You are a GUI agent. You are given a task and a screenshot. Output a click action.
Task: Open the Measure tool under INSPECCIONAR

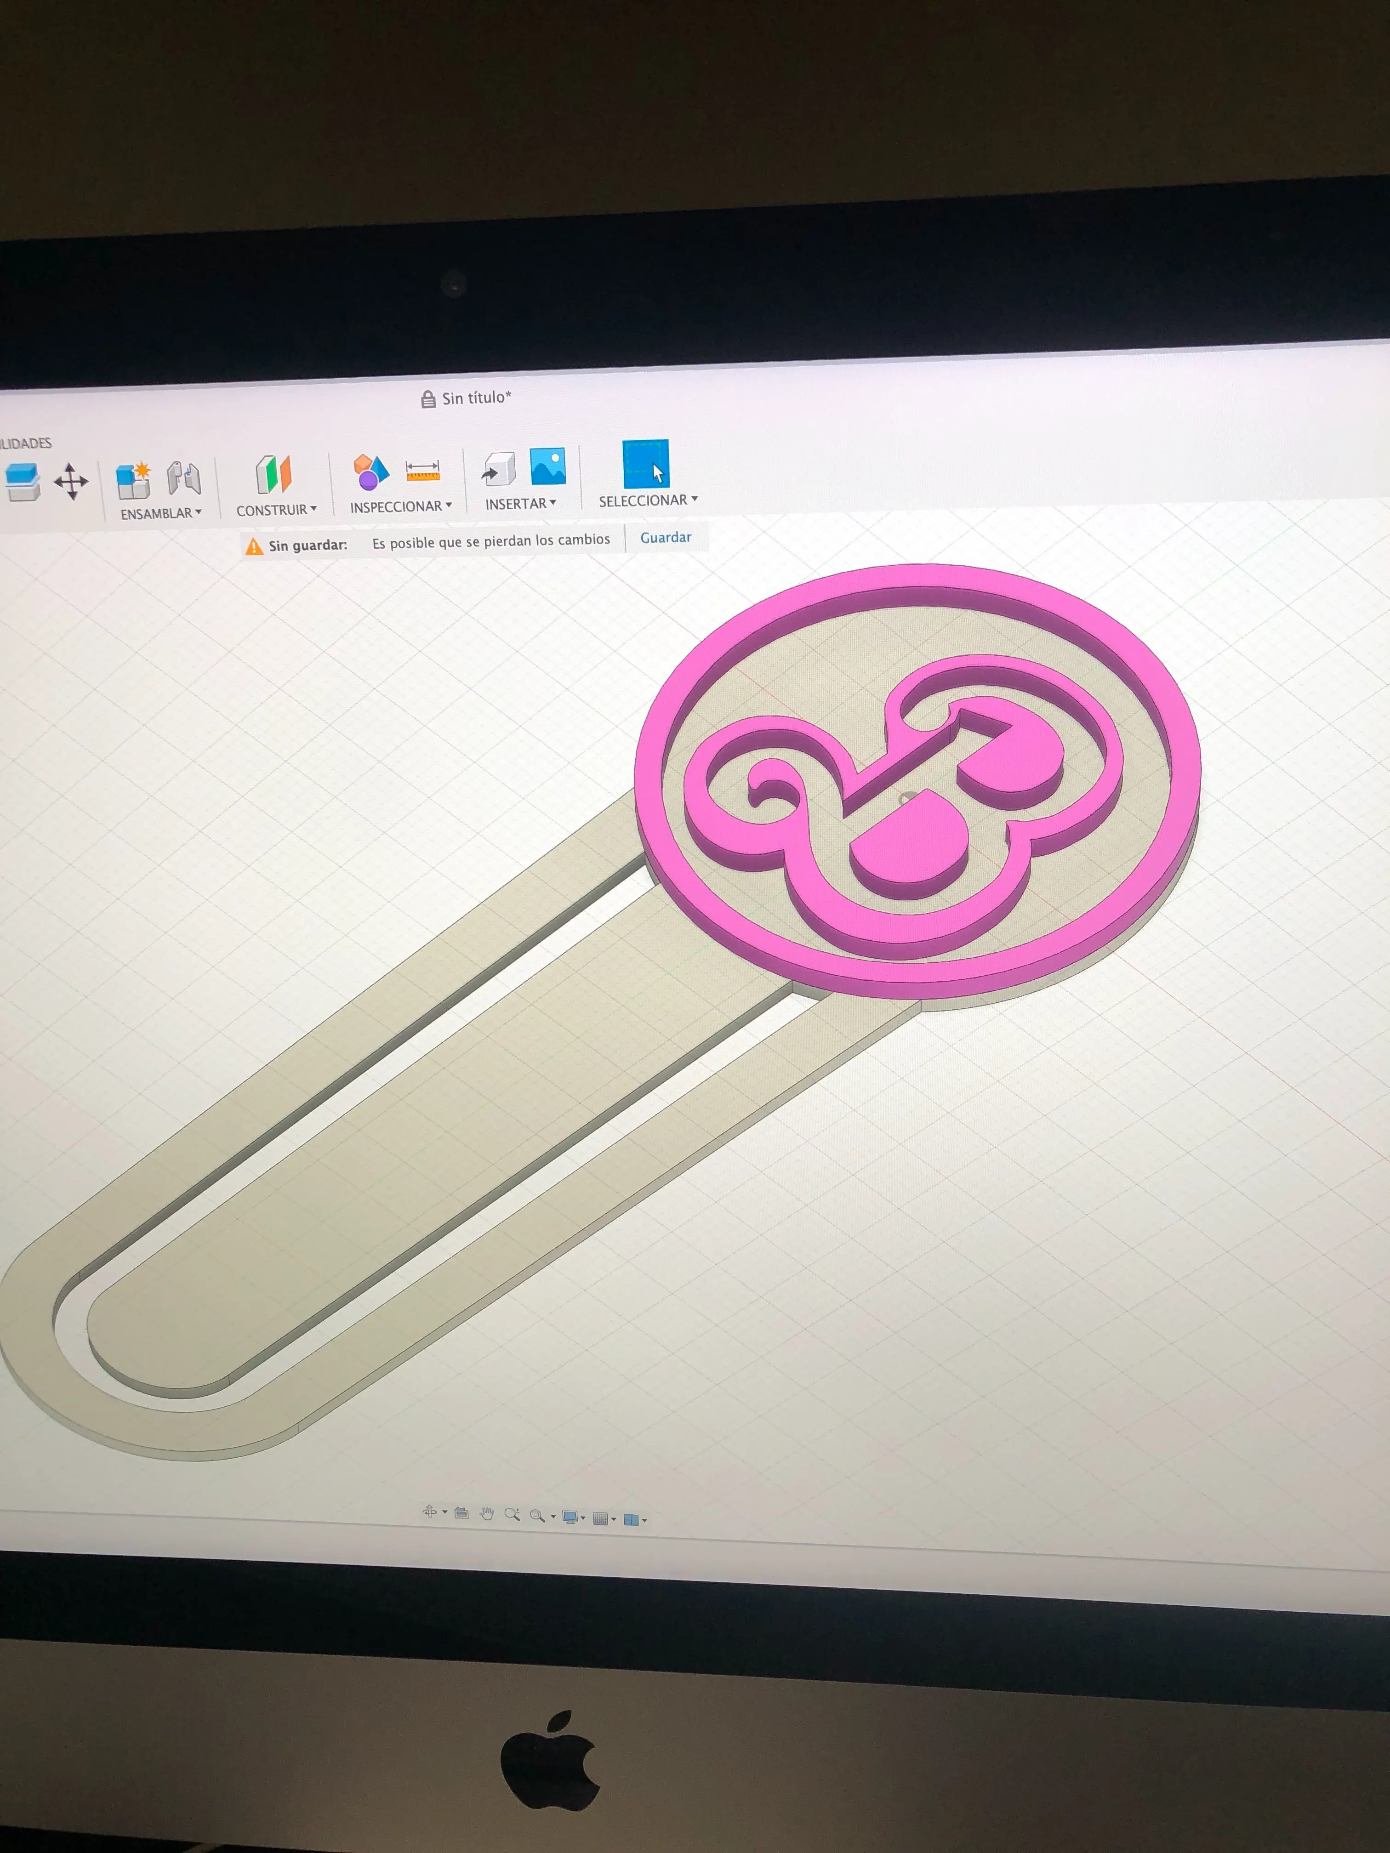click(423, 472)
